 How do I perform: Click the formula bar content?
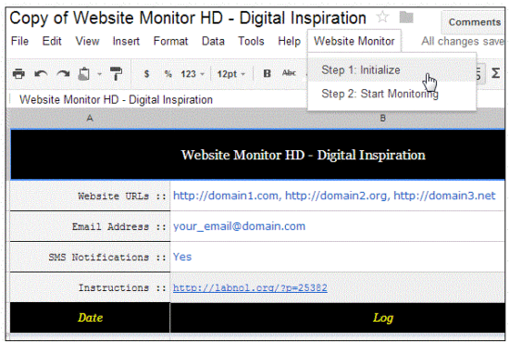tap(116, 99)
